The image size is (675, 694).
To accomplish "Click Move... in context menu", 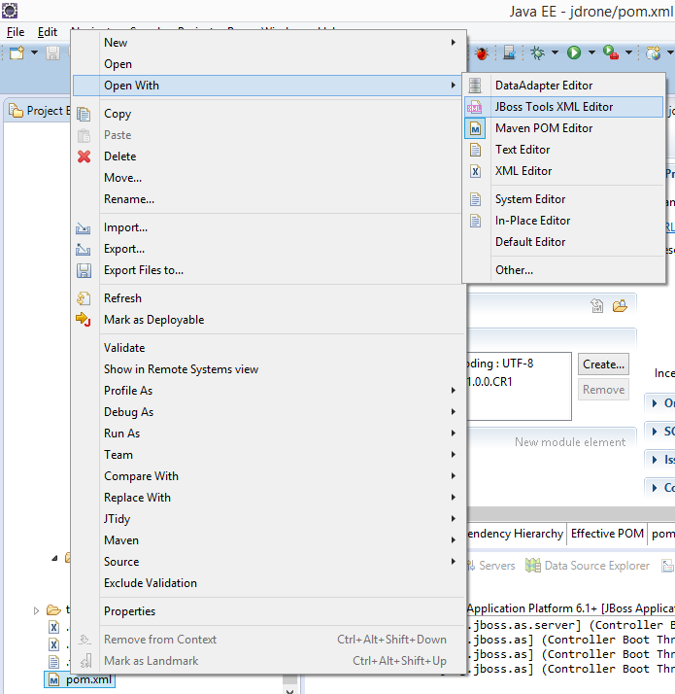I will (x=268, y=178).
